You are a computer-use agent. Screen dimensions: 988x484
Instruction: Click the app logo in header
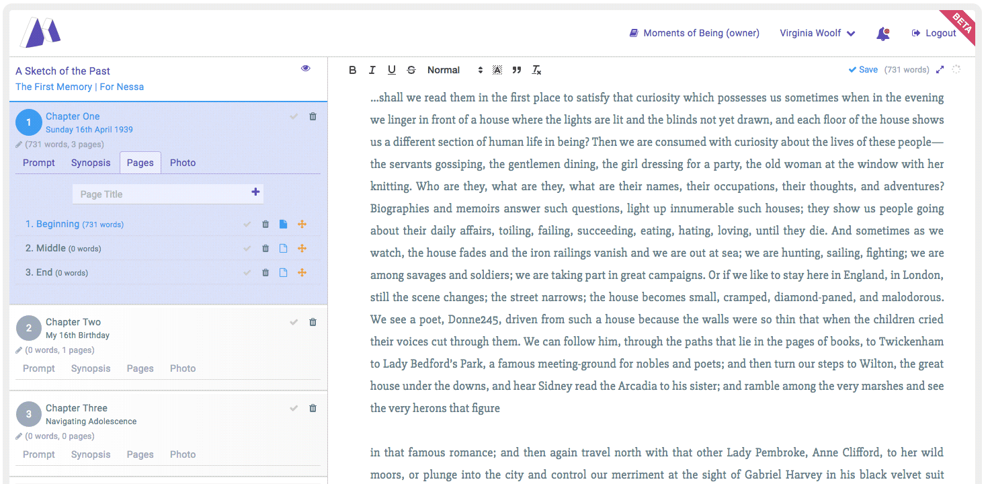pyautogui.click(x=40, y=32)
